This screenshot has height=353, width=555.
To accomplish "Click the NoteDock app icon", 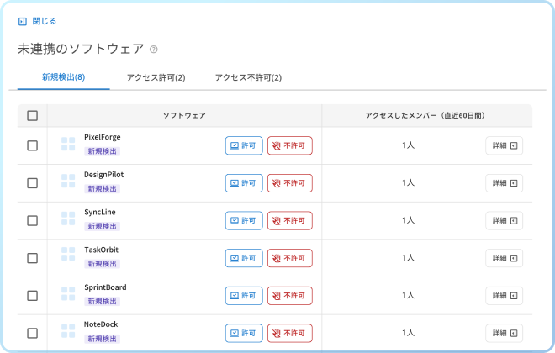I will (x=68, y=332).
